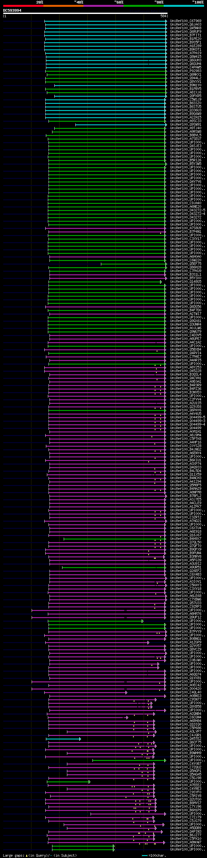Select label UniRef100_C4PAW5
Image resolution: width=207 pixels, height=858 pixels.
tap(186, 67)
